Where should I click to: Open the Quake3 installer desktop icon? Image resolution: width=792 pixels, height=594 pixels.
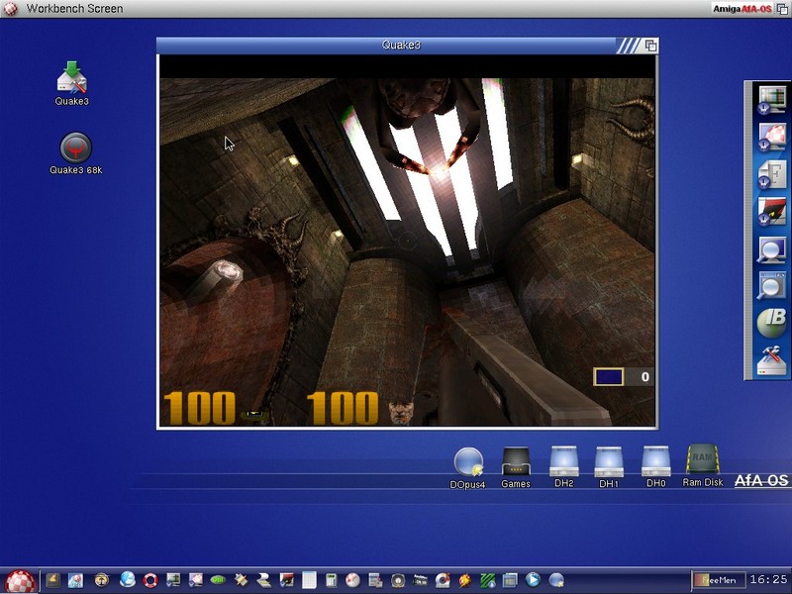(72, 77)
